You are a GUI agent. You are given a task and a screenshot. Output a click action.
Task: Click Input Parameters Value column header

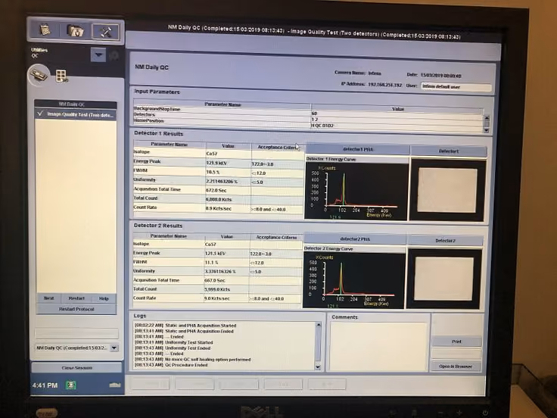coord(398,109)
